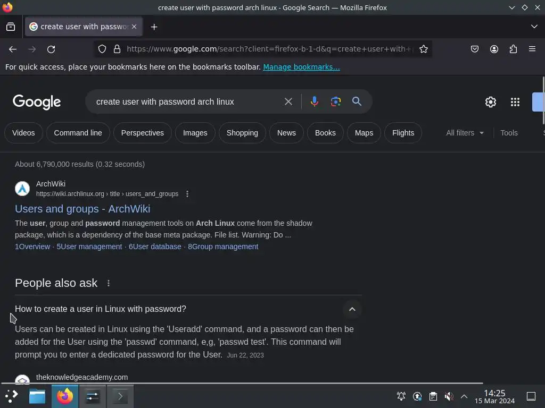The image size is (545, 408).
Task: Open the 1Overview sitelink
Action: (32, 246)
